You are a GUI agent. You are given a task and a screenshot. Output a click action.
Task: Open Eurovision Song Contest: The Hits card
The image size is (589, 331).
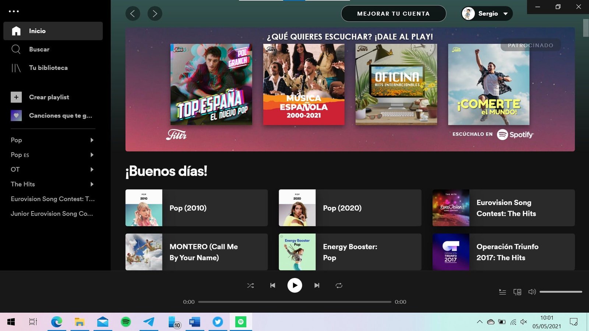click(x=504, y=208)
